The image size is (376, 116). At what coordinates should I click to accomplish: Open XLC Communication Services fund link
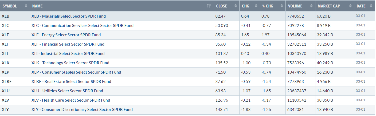coord(83,26)
